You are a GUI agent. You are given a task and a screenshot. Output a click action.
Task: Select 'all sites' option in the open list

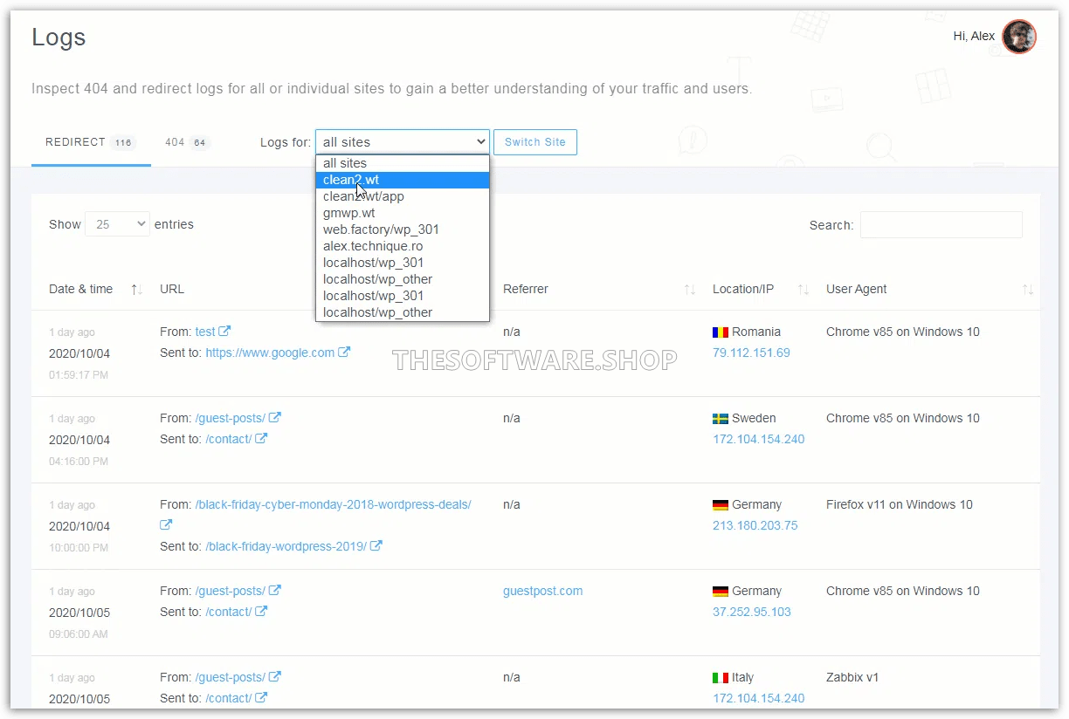coord(345,163)
